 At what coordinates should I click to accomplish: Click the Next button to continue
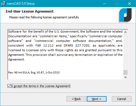coord(97,99)
